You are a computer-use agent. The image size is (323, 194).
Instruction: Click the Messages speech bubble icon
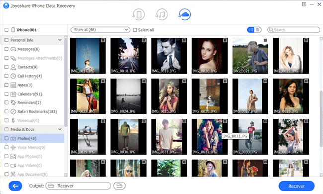13,49
